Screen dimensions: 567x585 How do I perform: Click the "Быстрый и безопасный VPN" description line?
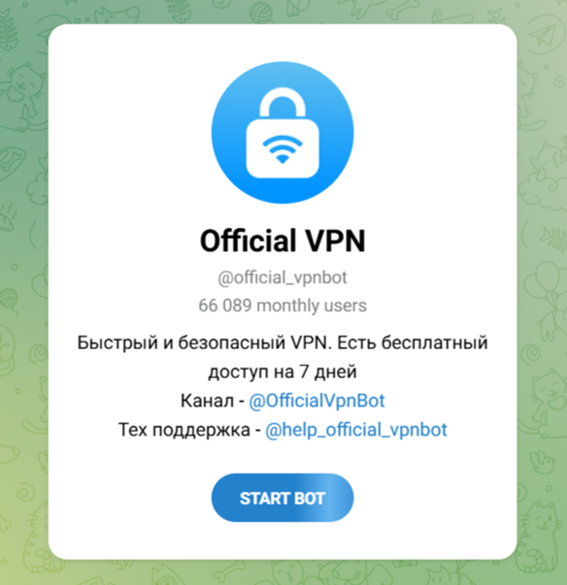click(x=204, y=342)
